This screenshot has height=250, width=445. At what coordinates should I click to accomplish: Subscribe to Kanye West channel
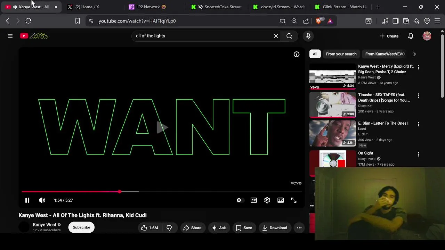pos(81,227)
